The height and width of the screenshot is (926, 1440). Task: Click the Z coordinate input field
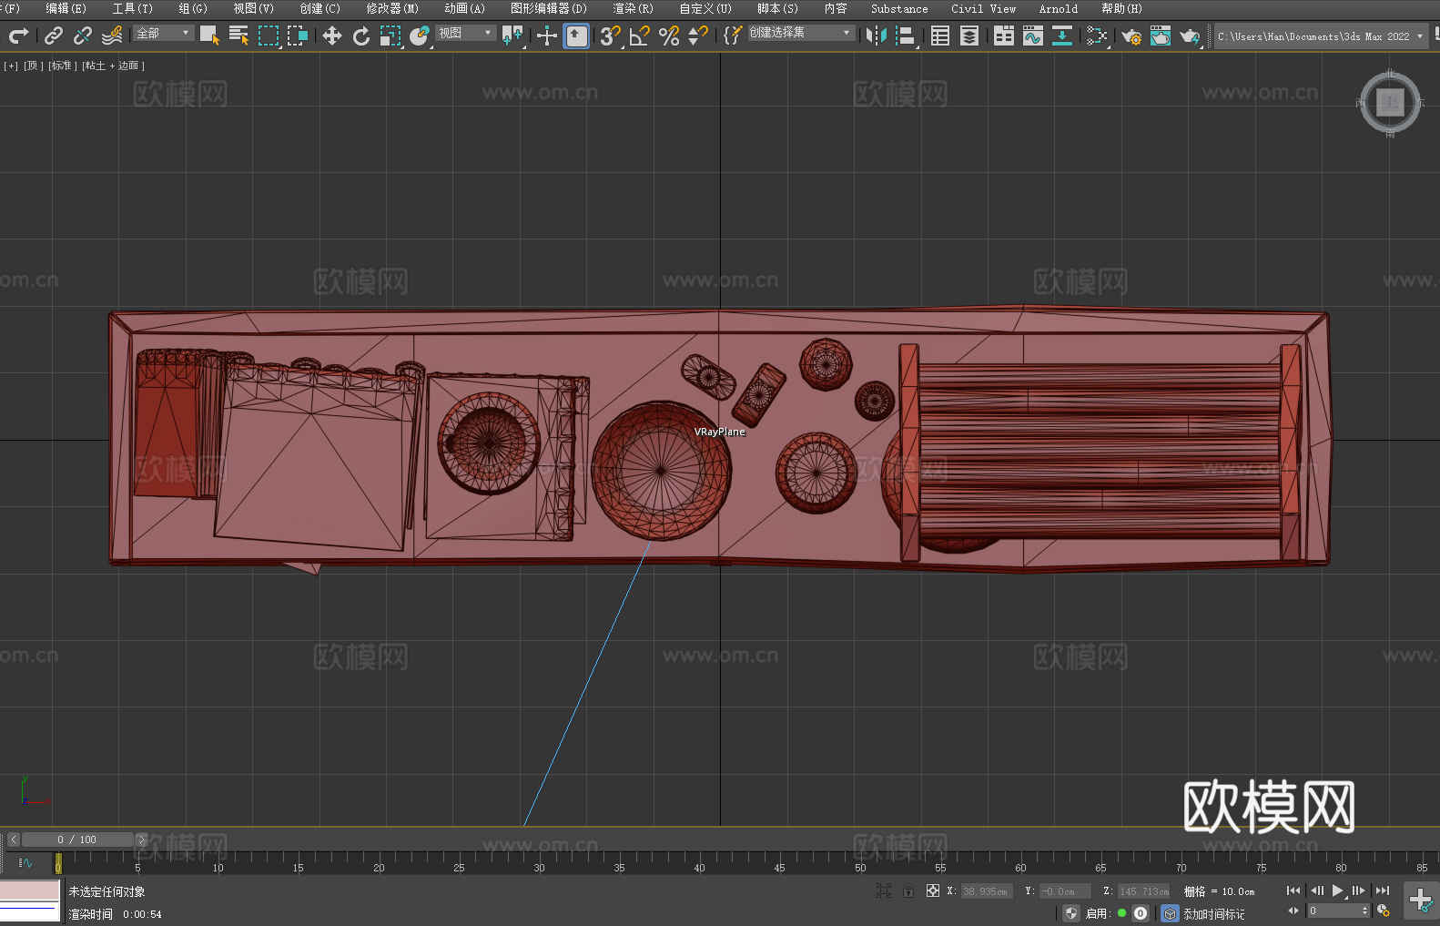(x=1143, y=891)
